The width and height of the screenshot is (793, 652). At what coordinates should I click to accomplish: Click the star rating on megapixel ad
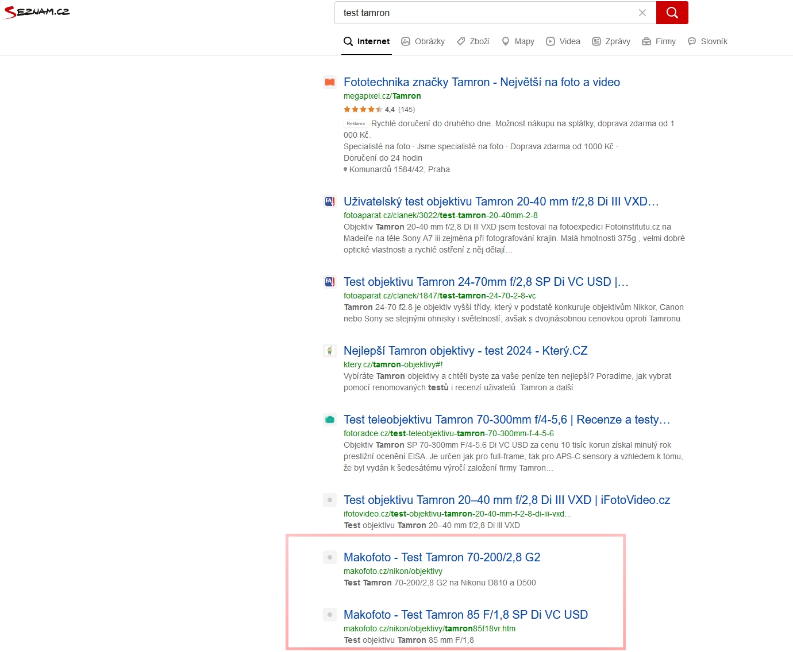coord(363,110)
